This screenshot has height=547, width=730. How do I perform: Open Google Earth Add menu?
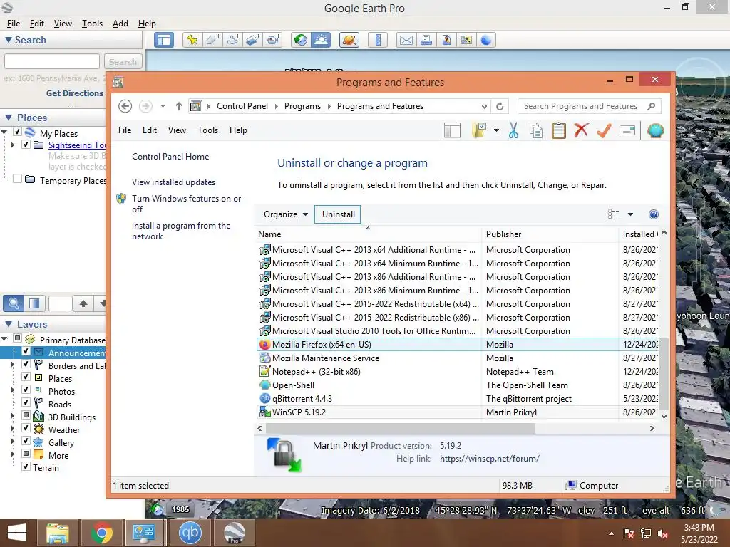pyautogui.click(x=120, y=24)
